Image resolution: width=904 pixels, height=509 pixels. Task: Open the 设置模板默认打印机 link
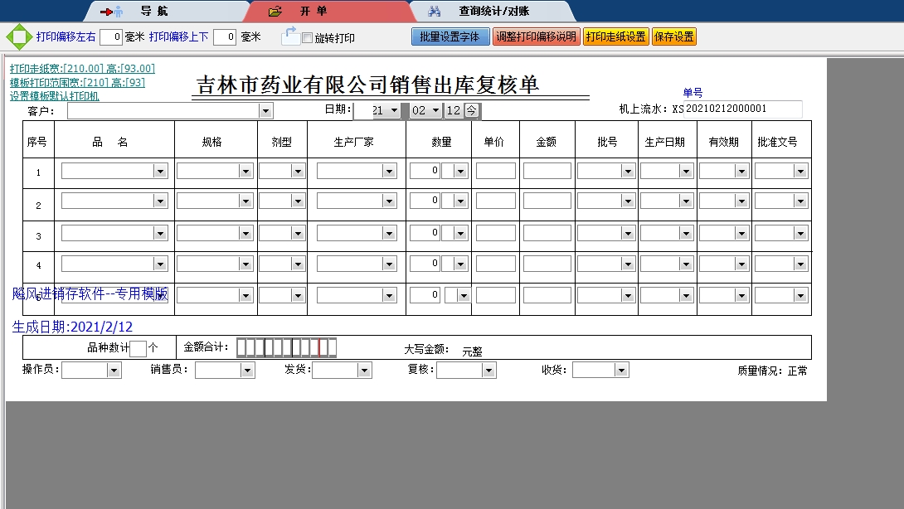(x=54, y=96)
